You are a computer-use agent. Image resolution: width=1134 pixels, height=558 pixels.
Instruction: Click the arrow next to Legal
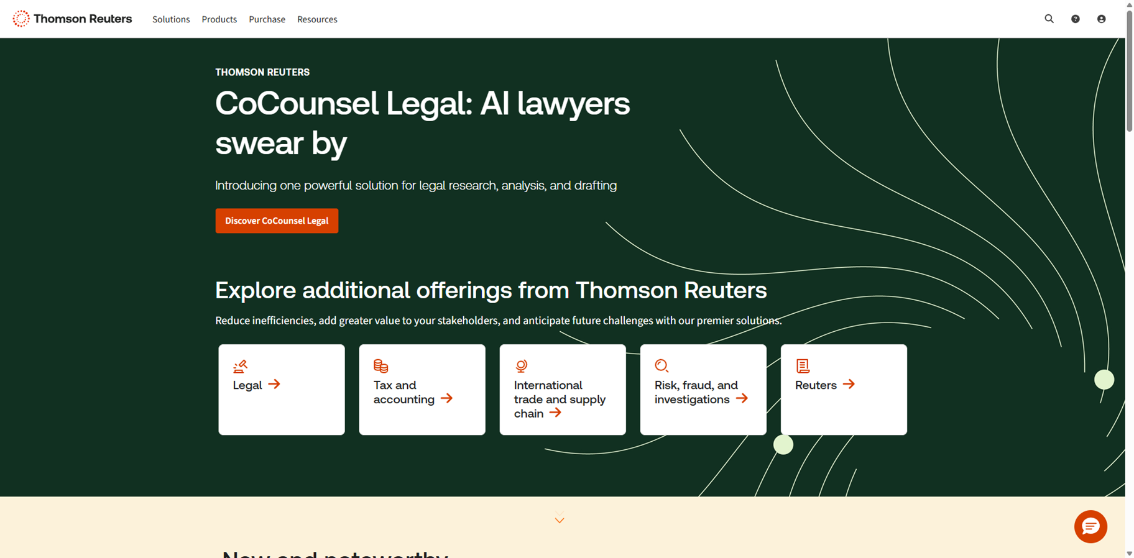tap(274, 385)
